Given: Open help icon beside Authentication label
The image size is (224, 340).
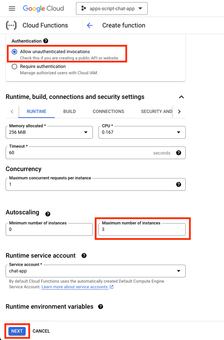Looking at the screenshot, I should [46, 41].
